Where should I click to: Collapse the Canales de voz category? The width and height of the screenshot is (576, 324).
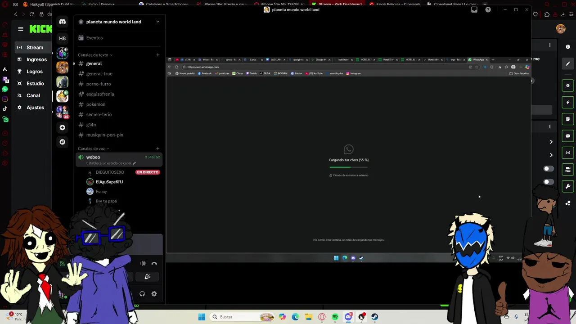point(93,148)
